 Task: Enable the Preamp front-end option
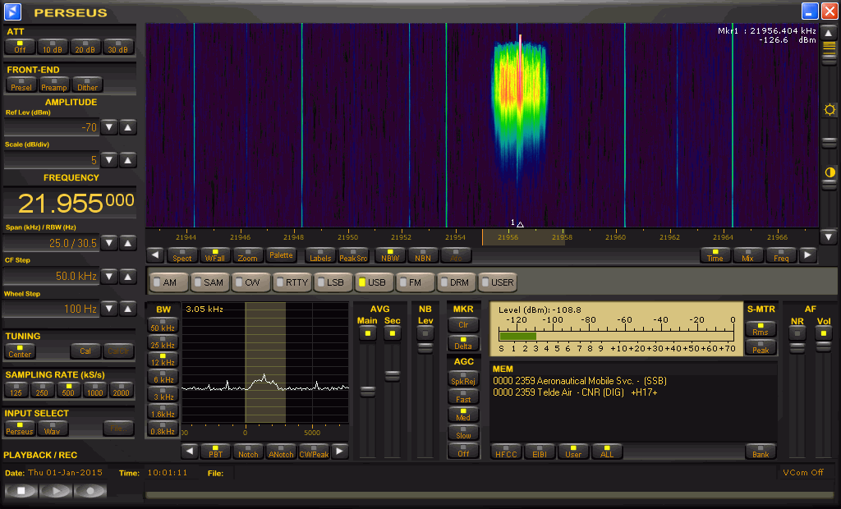(54, 84)
